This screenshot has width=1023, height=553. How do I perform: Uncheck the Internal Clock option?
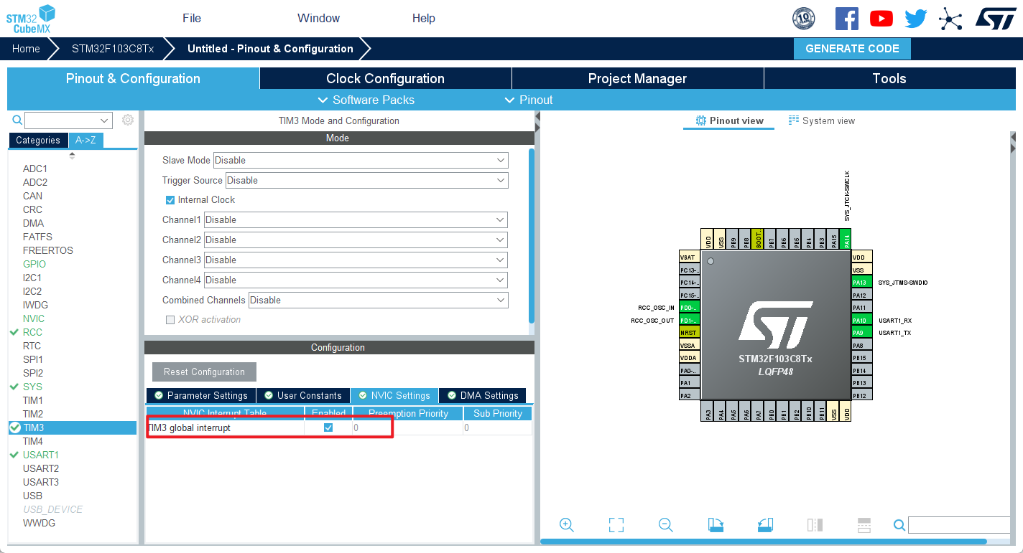pyautogui.click(x=170, y=200)
